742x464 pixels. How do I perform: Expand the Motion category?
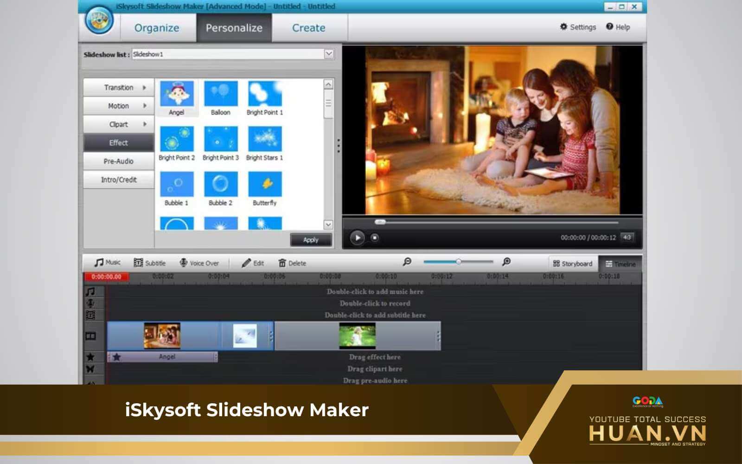click(x=119, y=106)
